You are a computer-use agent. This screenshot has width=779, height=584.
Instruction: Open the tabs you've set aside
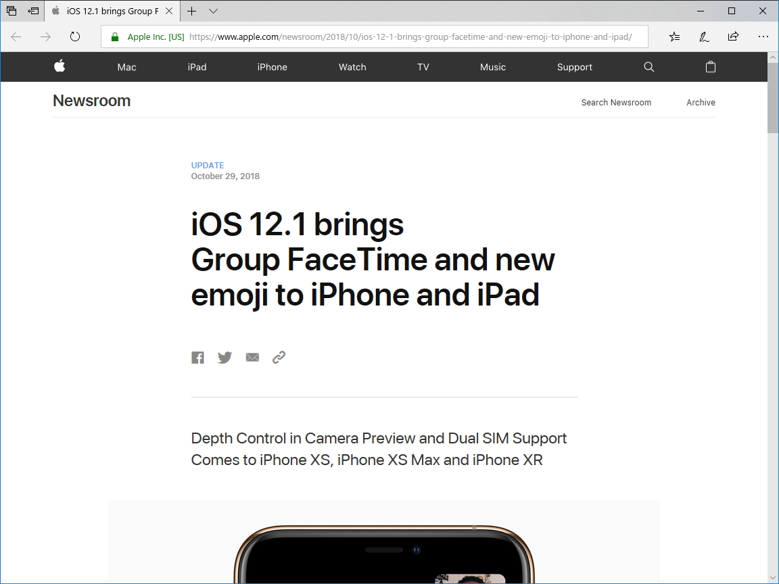click(11, 11)
